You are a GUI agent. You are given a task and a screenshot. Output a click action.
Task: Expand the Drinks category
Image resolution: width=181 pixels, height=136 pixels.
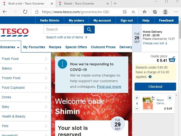pos(25,97)
